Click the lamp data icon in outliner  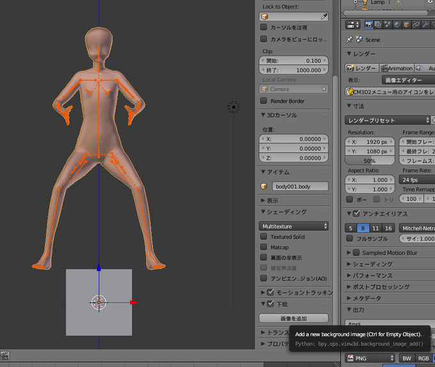coord(399,3)
